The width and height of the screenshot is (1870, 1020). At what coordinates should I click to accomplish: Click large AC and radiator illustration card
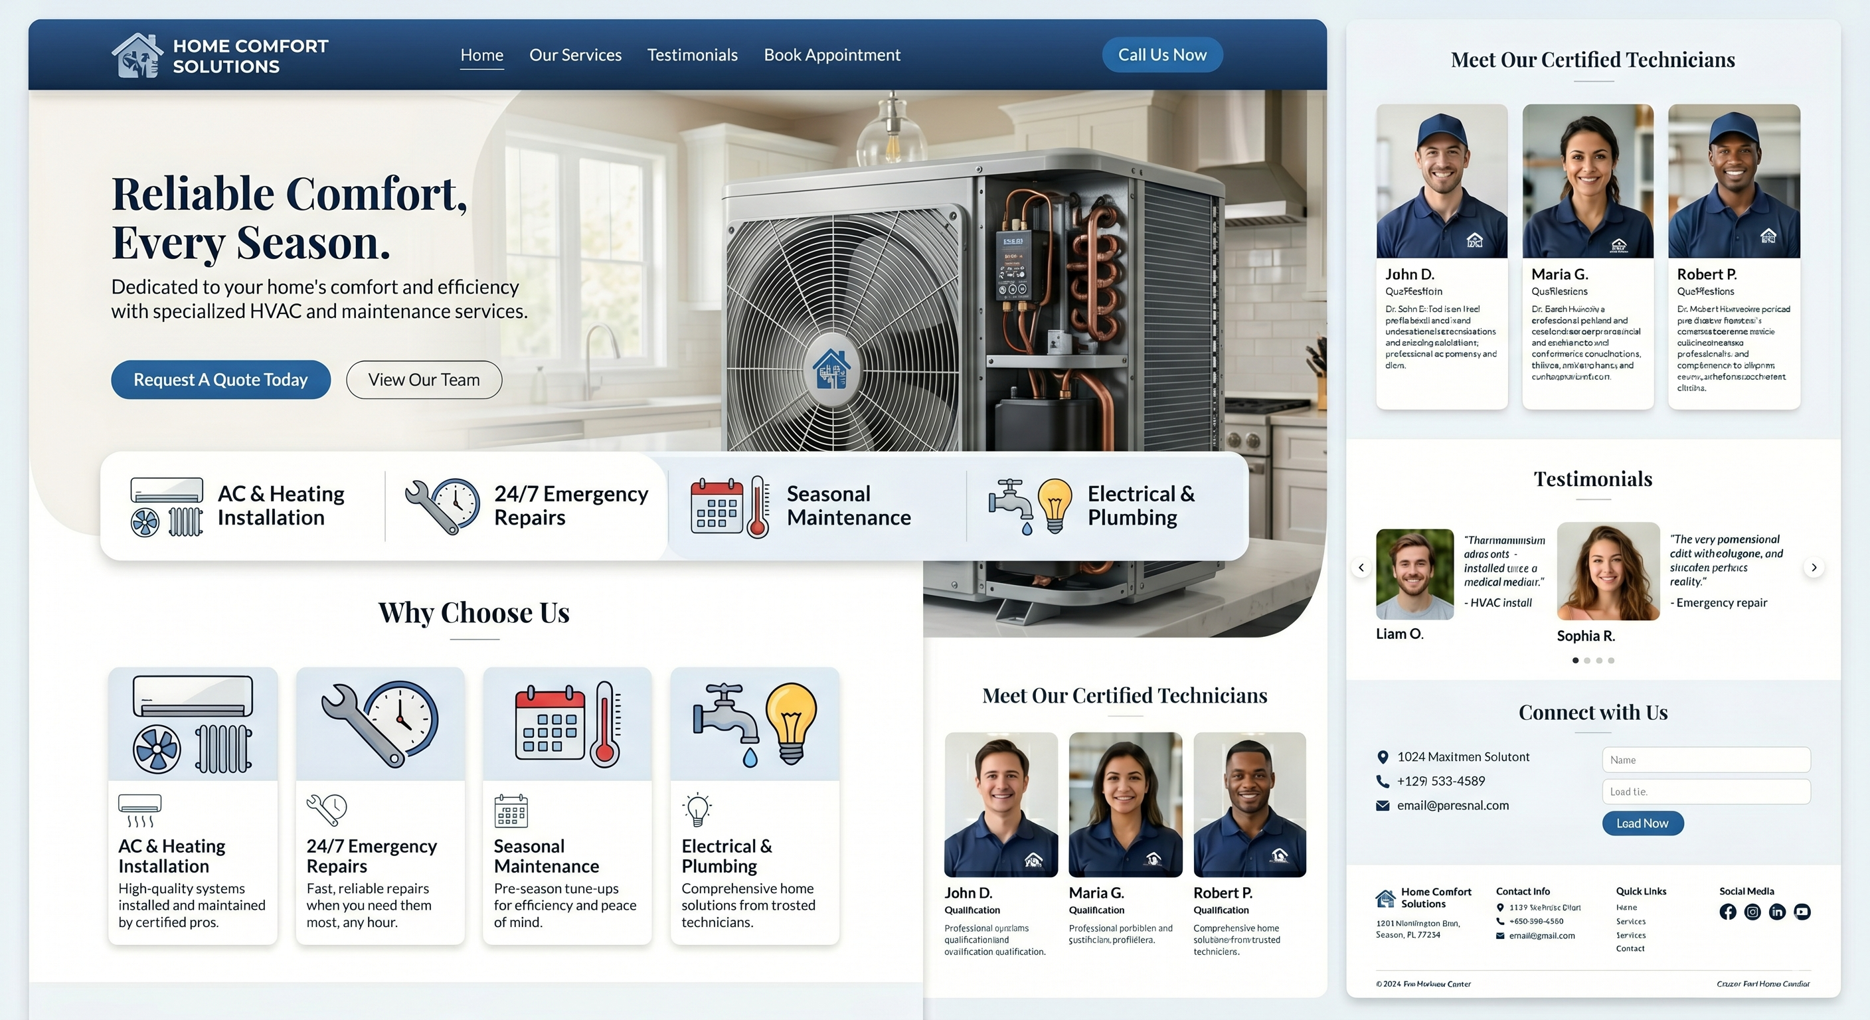coord(193,724)
